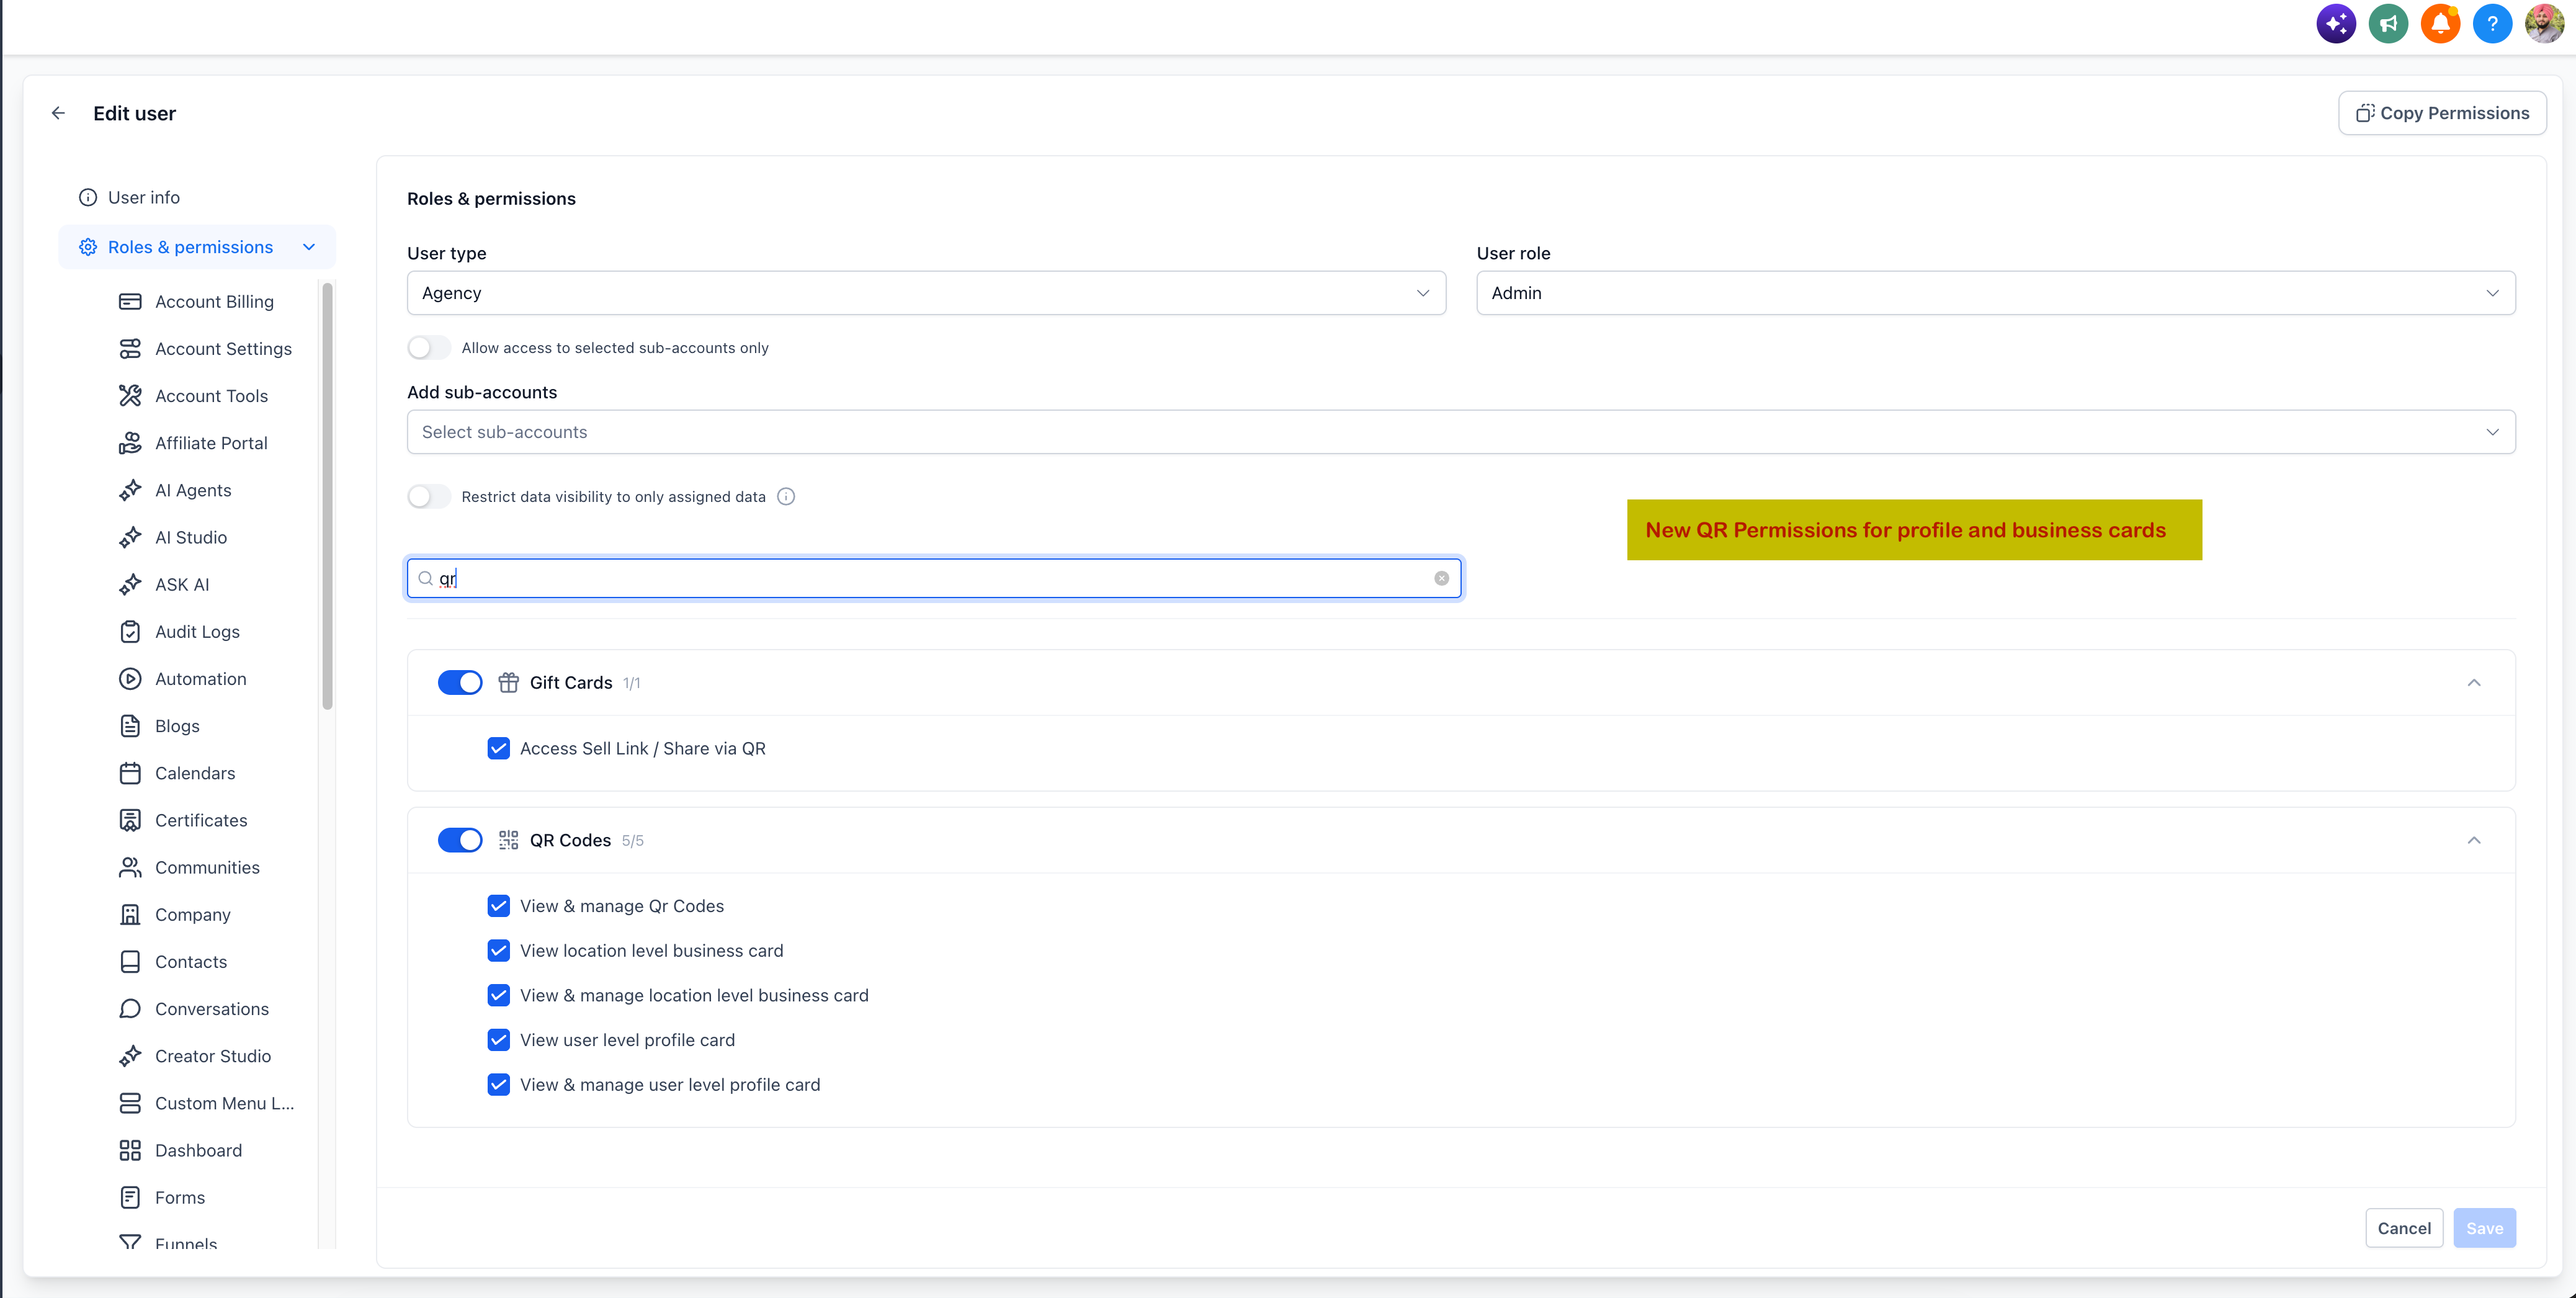Disable the Gift Cards permission toggle
Viewport: 2576px width, 1298px height.
tap(460, 683)
